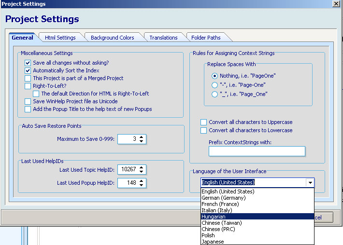Viewport: 343px width, 245px height.
Task: Go to the Translations tab
Action: click(x=163, y=38)
